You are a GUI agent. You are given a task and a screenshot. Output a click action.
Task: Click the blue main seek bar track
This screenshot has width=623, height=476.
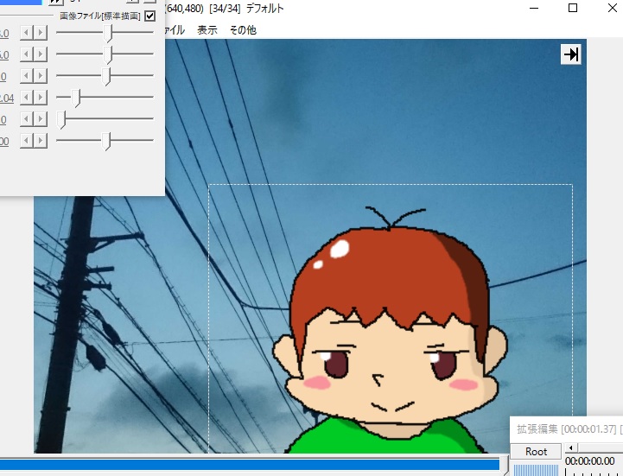click(x=250, y=465)
